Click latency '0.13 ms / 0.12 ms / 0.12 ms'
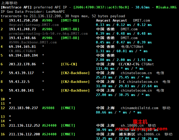 click(124, 25)
